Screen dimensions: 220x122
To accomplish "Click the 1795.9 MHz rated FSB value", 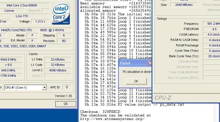I will (x=11, y=76).
